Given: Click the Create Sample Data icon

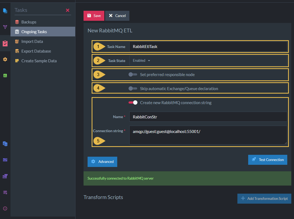Looking at the screenshot, I should pyautogui.click(x=17, y=61).
